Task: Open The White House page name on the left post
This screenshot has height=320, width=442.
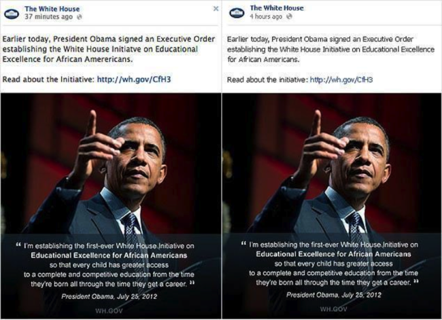Action: point(52,9)
